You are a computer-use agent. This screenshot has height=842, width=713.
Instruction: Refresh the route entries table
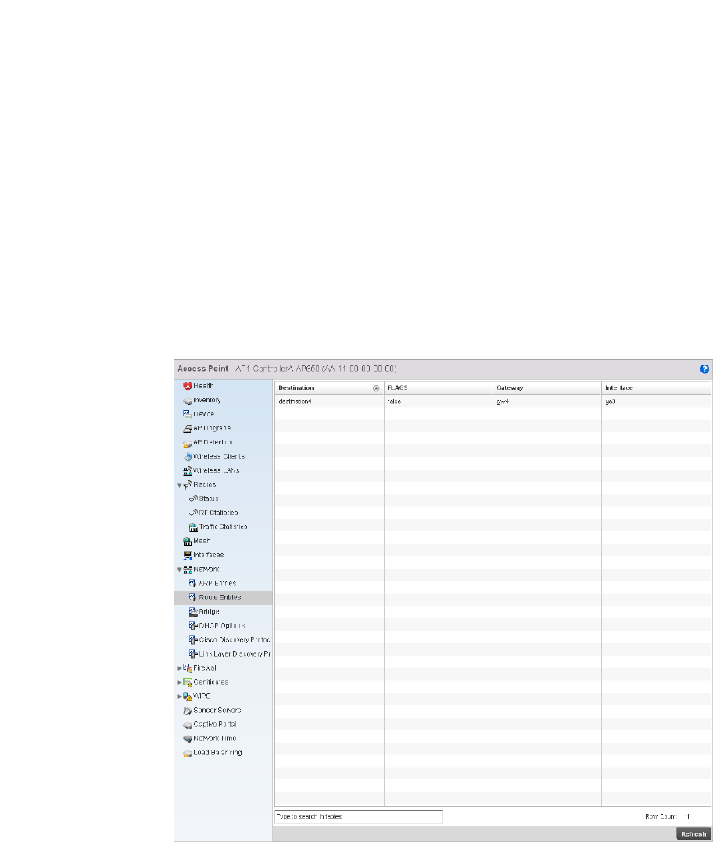click(693, 834)
